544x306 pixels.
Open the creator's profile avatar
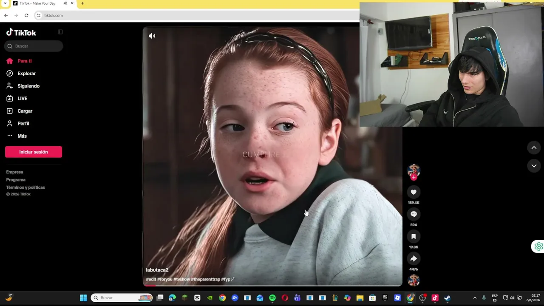point(414,170)
